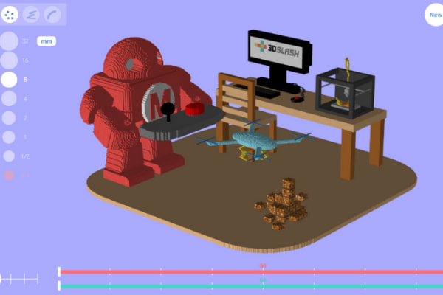
Task: Choose cube size 8 circle
Action: (9, 80)
